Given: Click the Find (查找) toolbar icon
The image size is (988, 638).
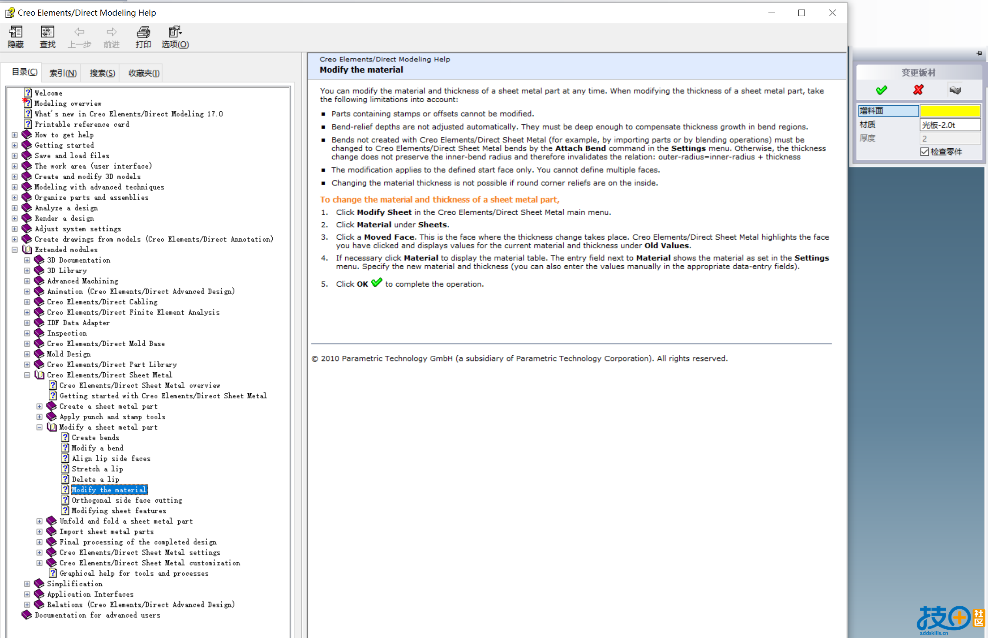Looking at the screenshot, I should coord(47,32).
